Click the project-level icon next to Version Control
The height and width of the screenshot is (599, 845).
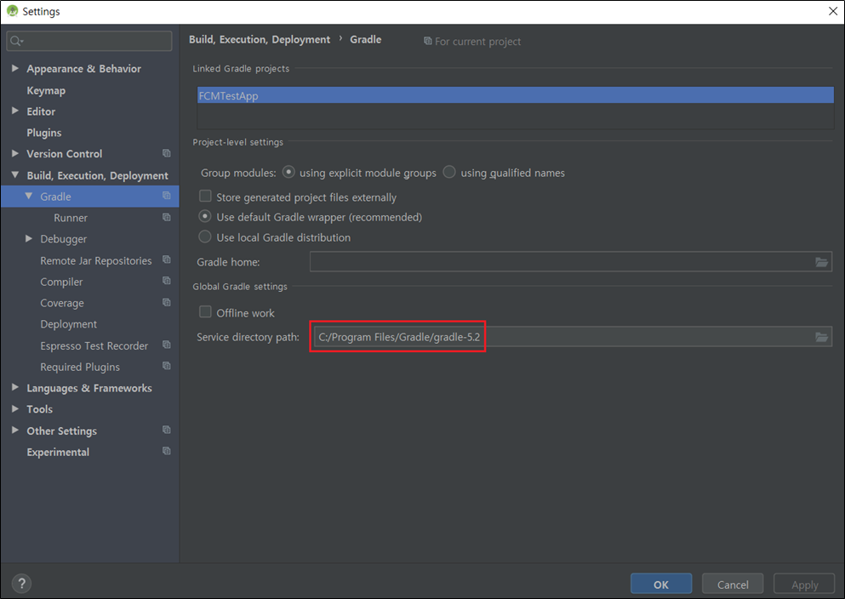click(167, 153)
